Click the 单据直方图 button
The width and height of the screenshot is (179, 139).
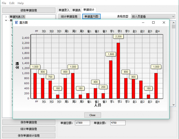91,17
